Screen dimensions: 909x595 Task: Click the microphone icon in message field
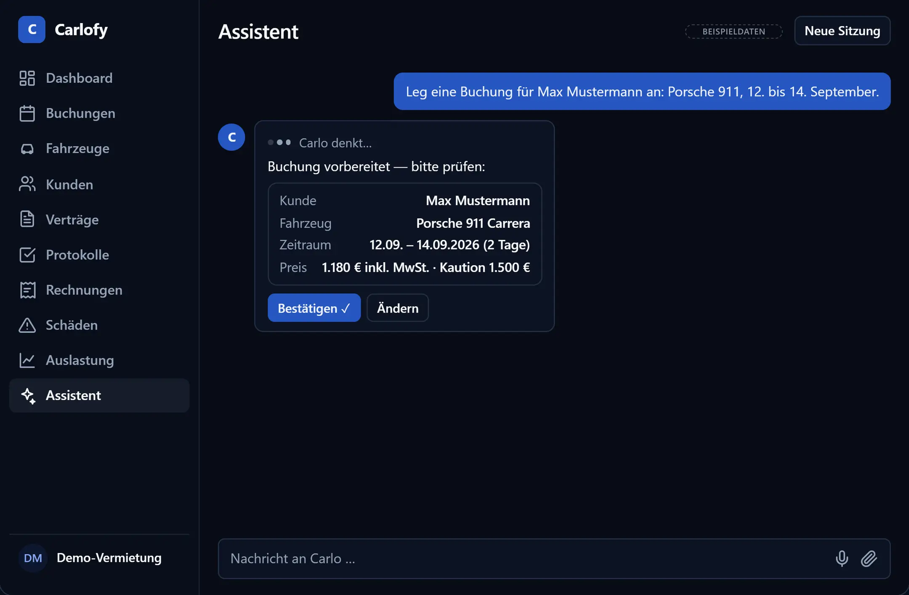coord(842,558)
